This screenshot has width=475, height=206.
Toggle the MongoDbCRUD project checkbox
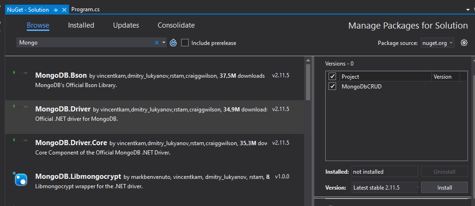(332, 87)
